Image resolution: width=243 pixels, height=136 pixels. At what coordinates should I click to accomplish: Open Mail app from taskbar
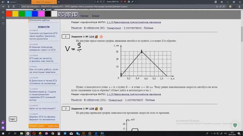[71, 133]
